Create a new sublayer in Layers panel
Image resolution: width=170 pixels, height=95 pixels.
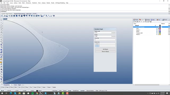(136, 22)
